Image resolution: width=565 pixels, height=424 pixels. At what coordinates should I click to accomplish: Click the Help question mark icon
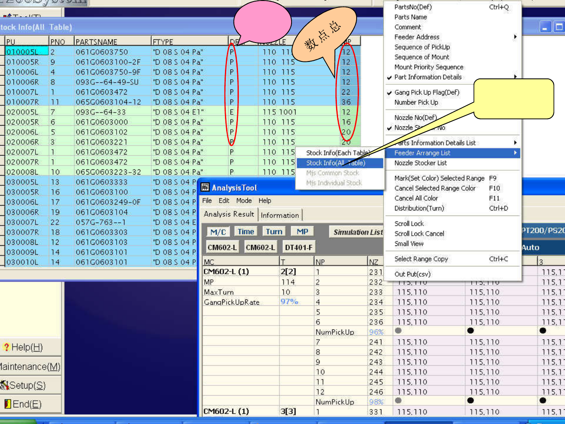pos(6,347)
